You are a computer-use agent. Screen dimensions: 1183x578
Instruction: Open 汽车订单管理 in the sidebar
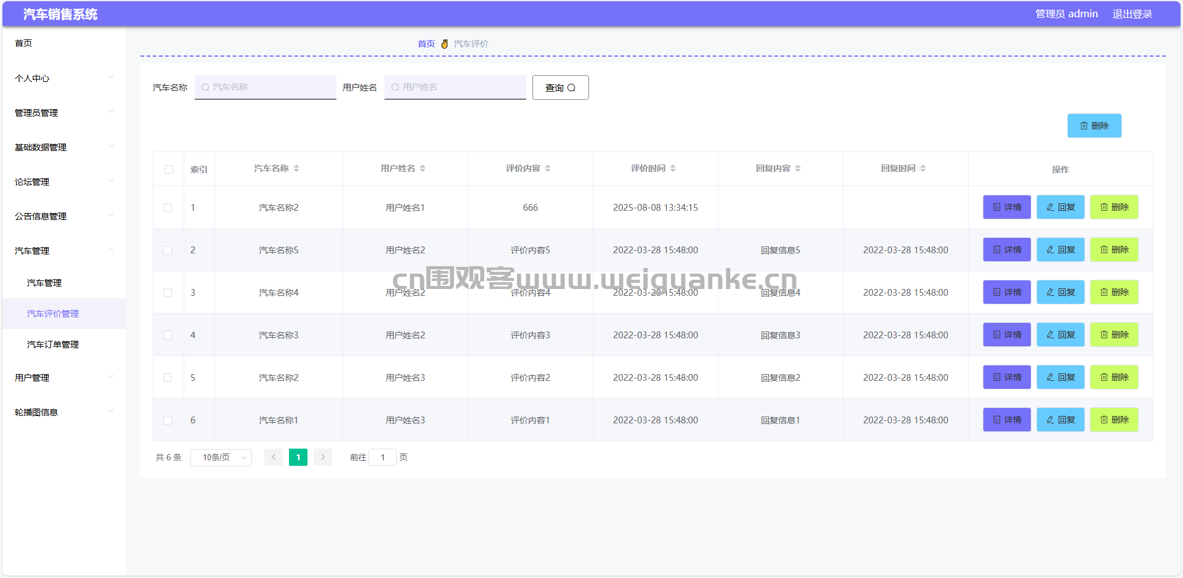click(64, 344)
